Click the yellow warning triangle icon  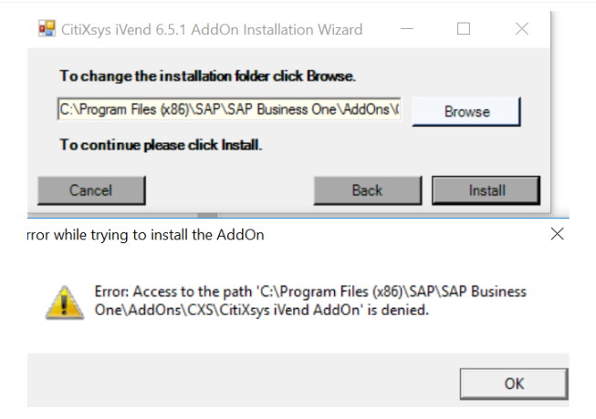[x=65, y=302]
